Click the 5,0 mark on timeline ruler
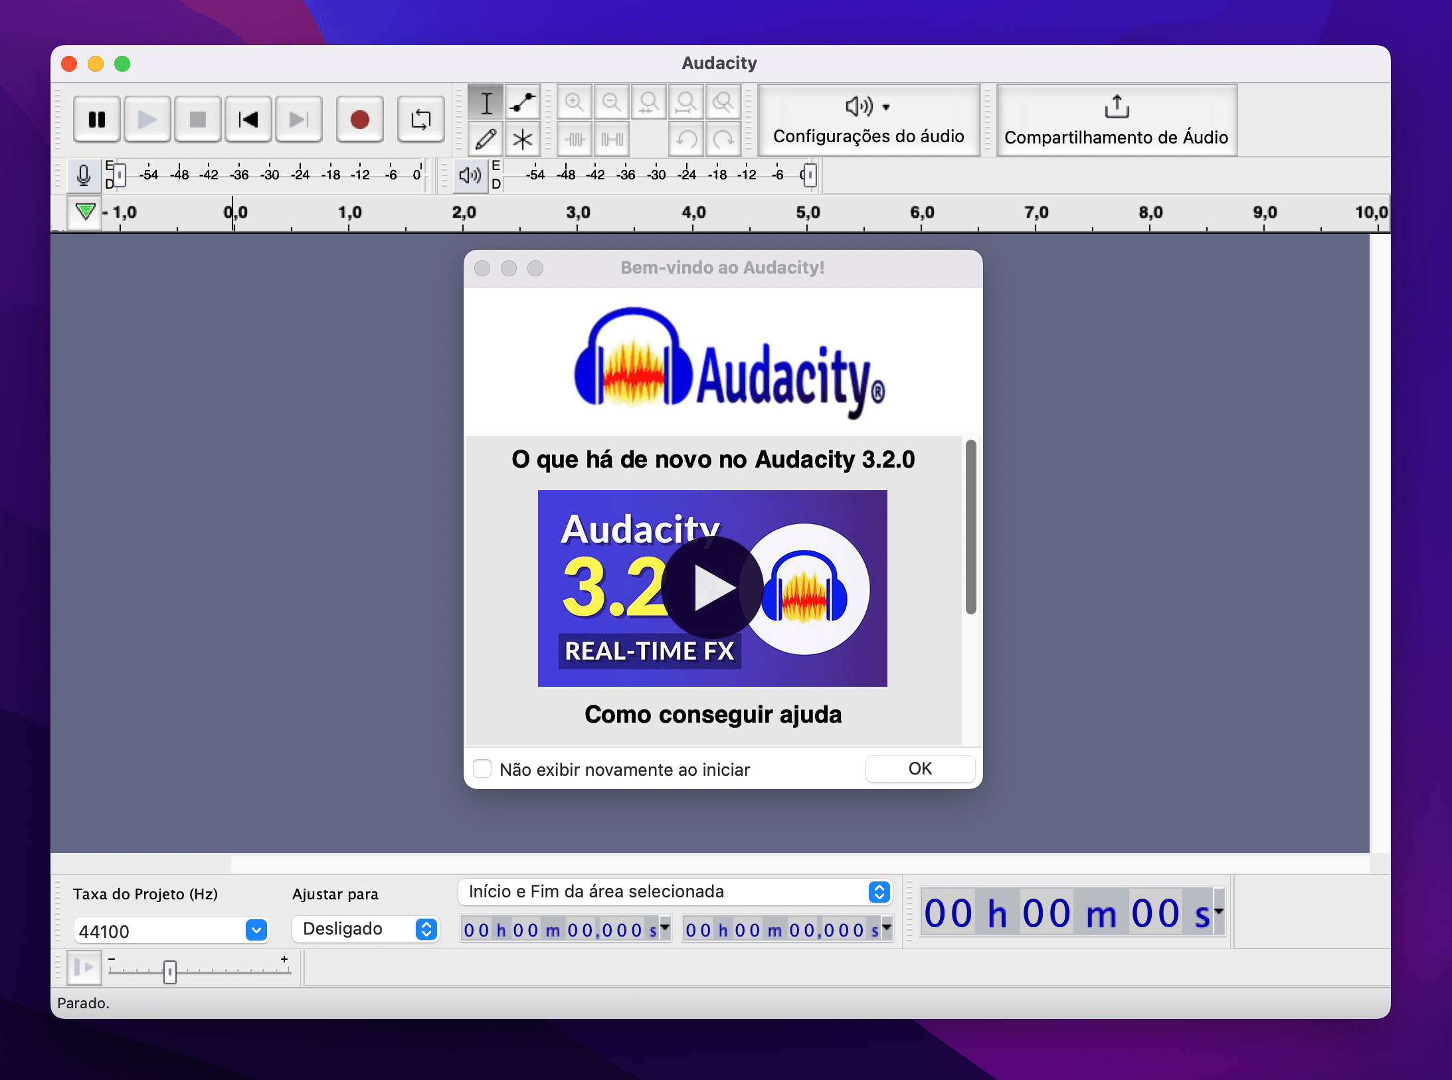This screenshot has height=1080, width=1452. coord(808,213)
